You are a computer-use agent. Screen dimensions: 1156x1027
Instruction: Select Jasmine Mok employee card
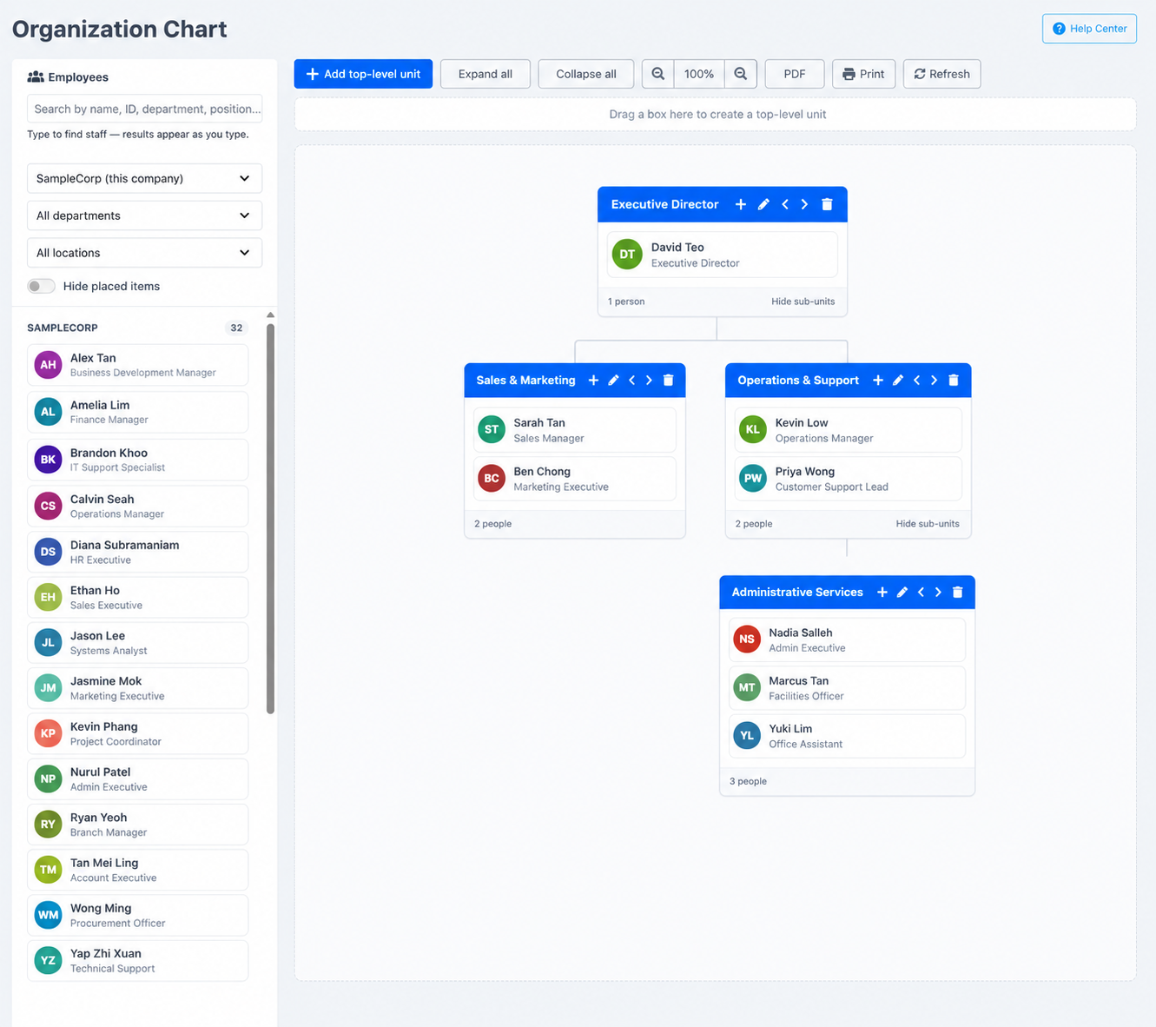click(137, 688)
